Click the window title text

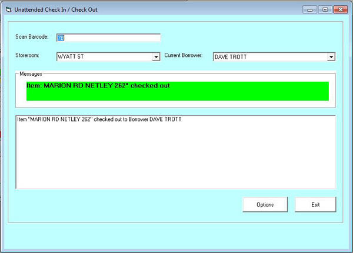click(x=56, y=9)
